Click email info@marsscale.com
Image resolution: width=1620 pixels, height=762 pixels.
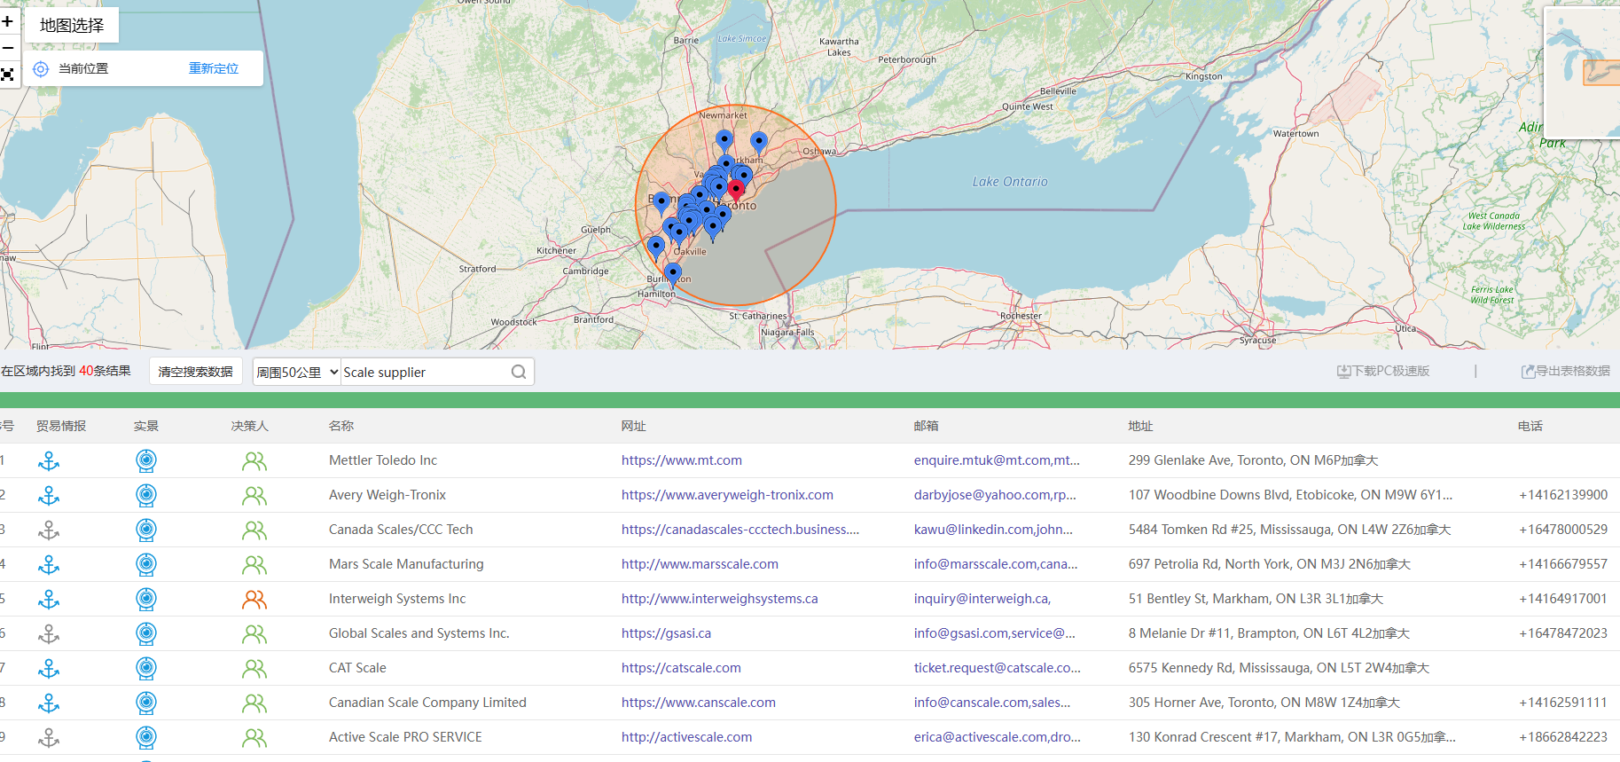[996, 564]
